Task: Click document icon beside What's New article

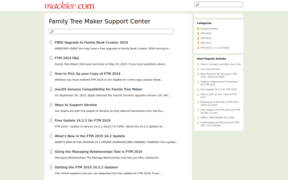Action: (x=51, y=136)
